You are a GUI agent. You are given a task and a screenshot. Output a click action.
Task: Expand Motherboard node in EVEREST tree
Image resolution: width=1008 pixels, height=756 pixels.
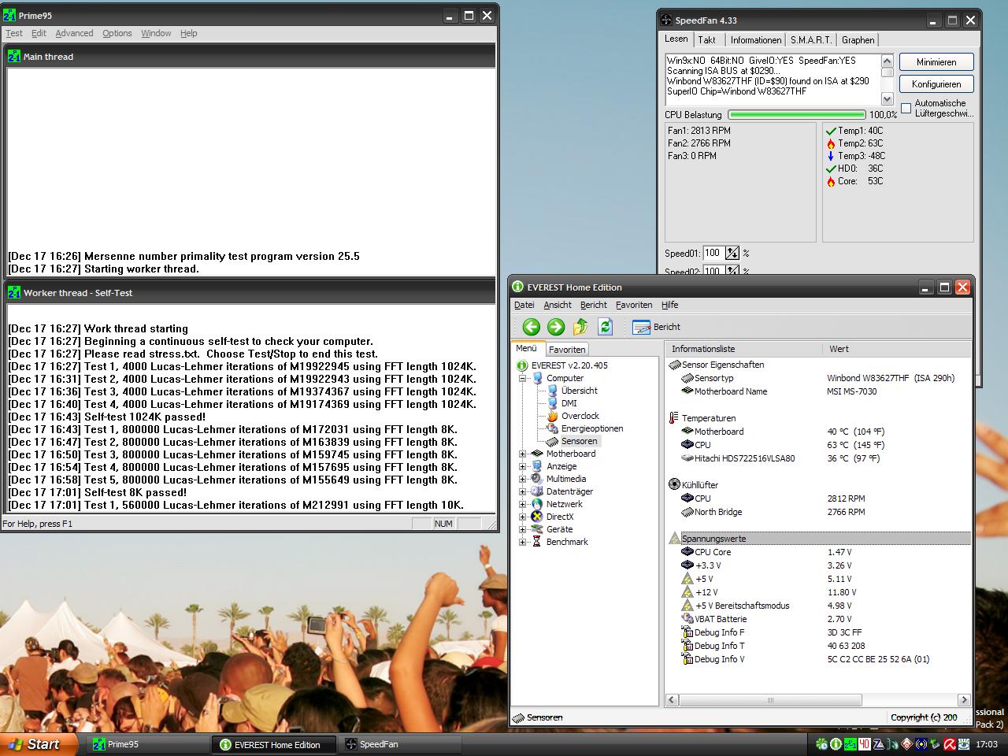pyautogui.click(x=522, y=454)
